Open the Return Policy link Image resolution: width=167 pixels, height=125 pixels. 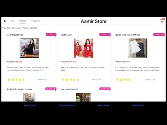(103, 105)
